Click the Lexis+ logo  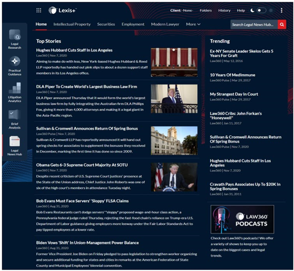62,10
